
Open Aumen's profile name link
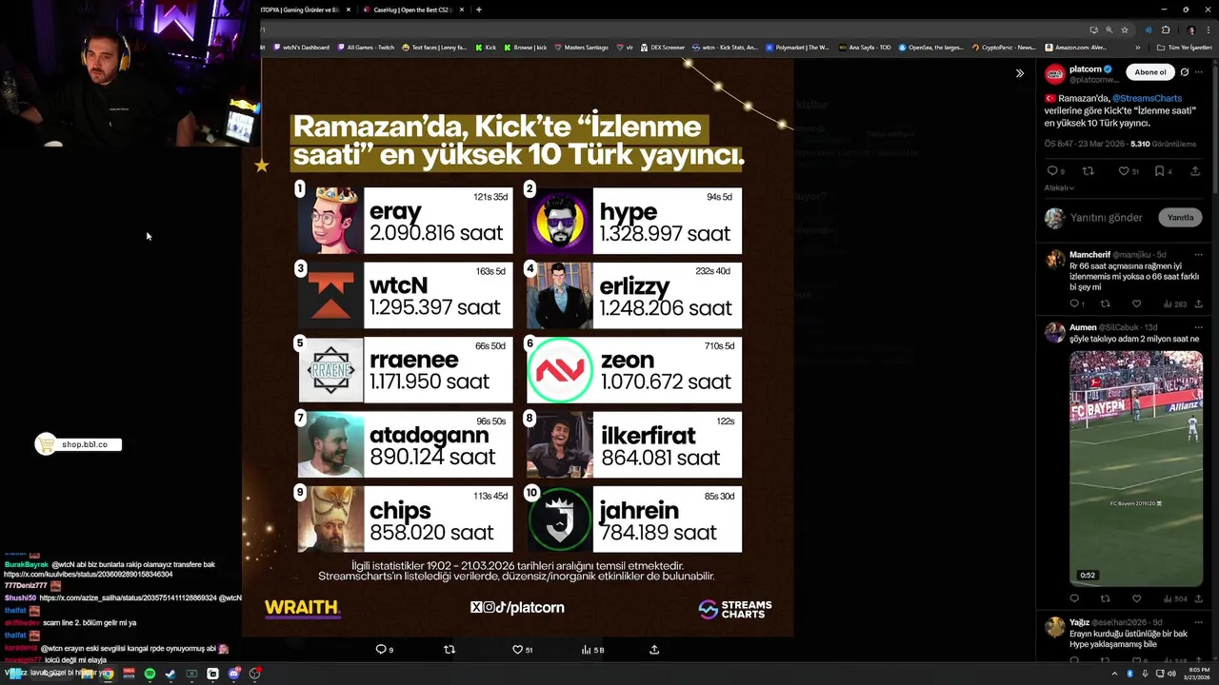point(1083,327)
